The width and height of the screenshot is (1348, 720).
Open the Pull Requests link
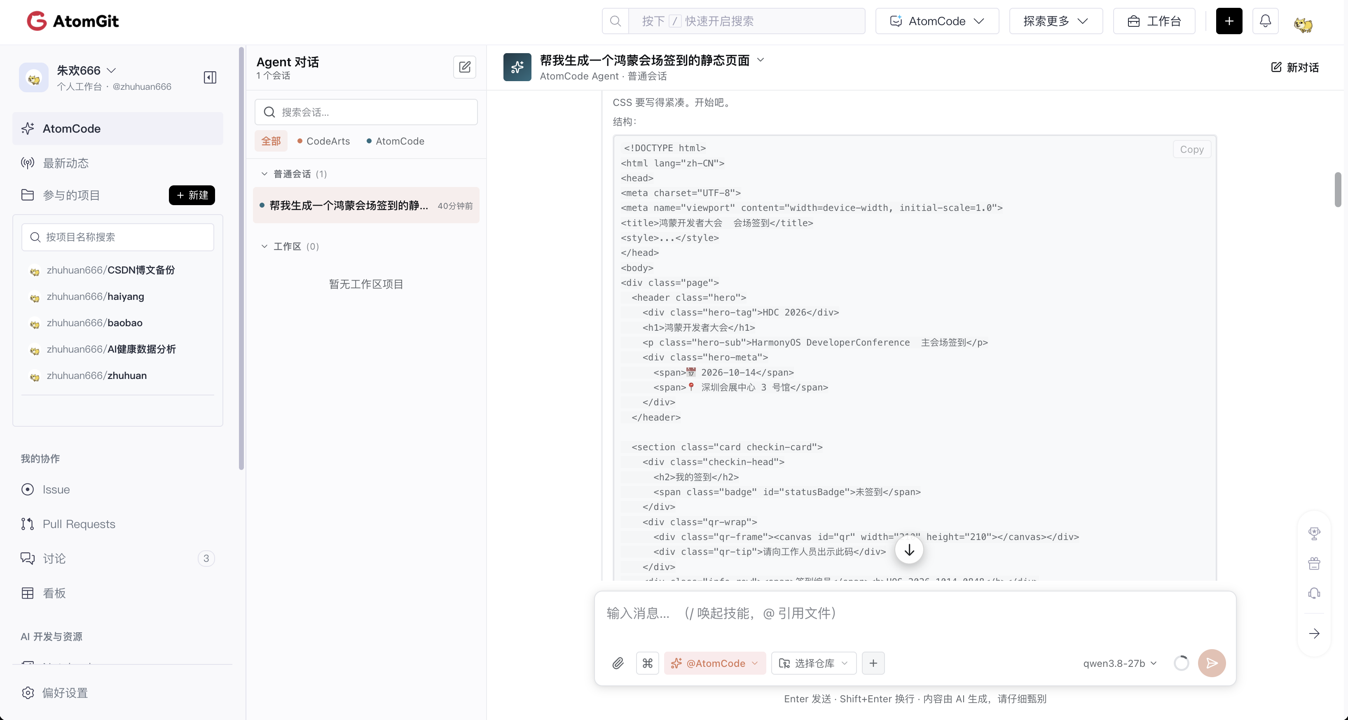click(x=79, y=524)
